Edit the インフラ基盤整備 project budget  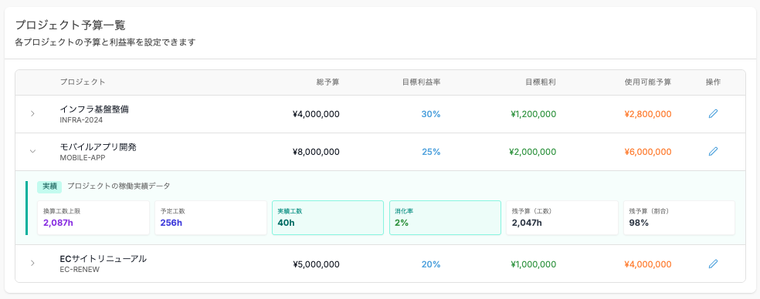click(x=713, y=114)
